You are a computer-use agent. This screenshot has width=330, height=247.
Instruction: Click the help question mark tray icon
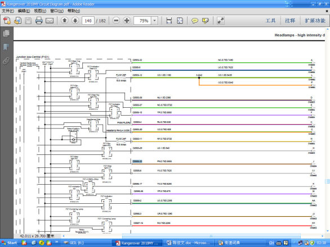click(x=286, y=243)
